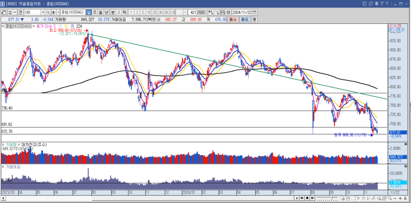Click the magnifier search icon beside code 101
This screenshot has width=411, height=203.
coord(48,12)
